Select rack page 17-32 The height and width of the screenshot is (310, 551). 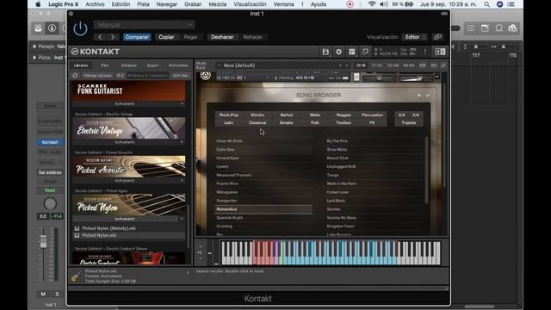tap(377, 65)
